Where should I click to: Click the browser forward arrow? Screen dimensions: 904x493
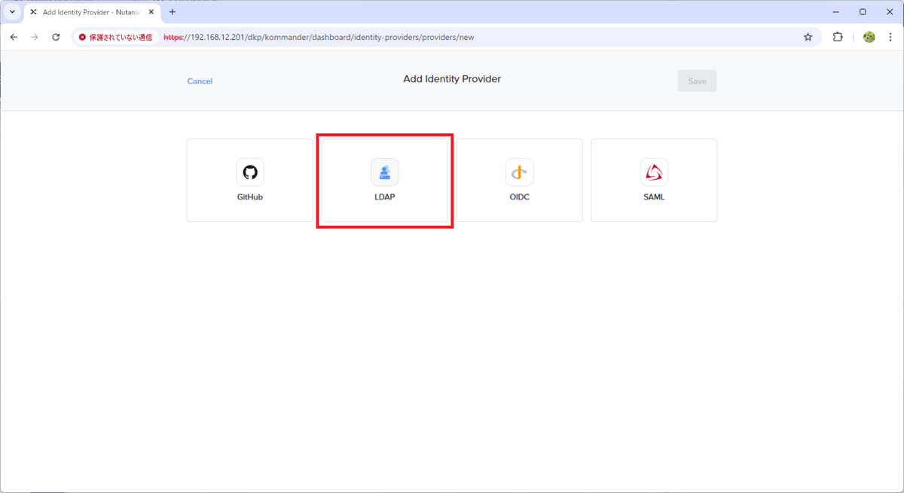tap(35, 37)
